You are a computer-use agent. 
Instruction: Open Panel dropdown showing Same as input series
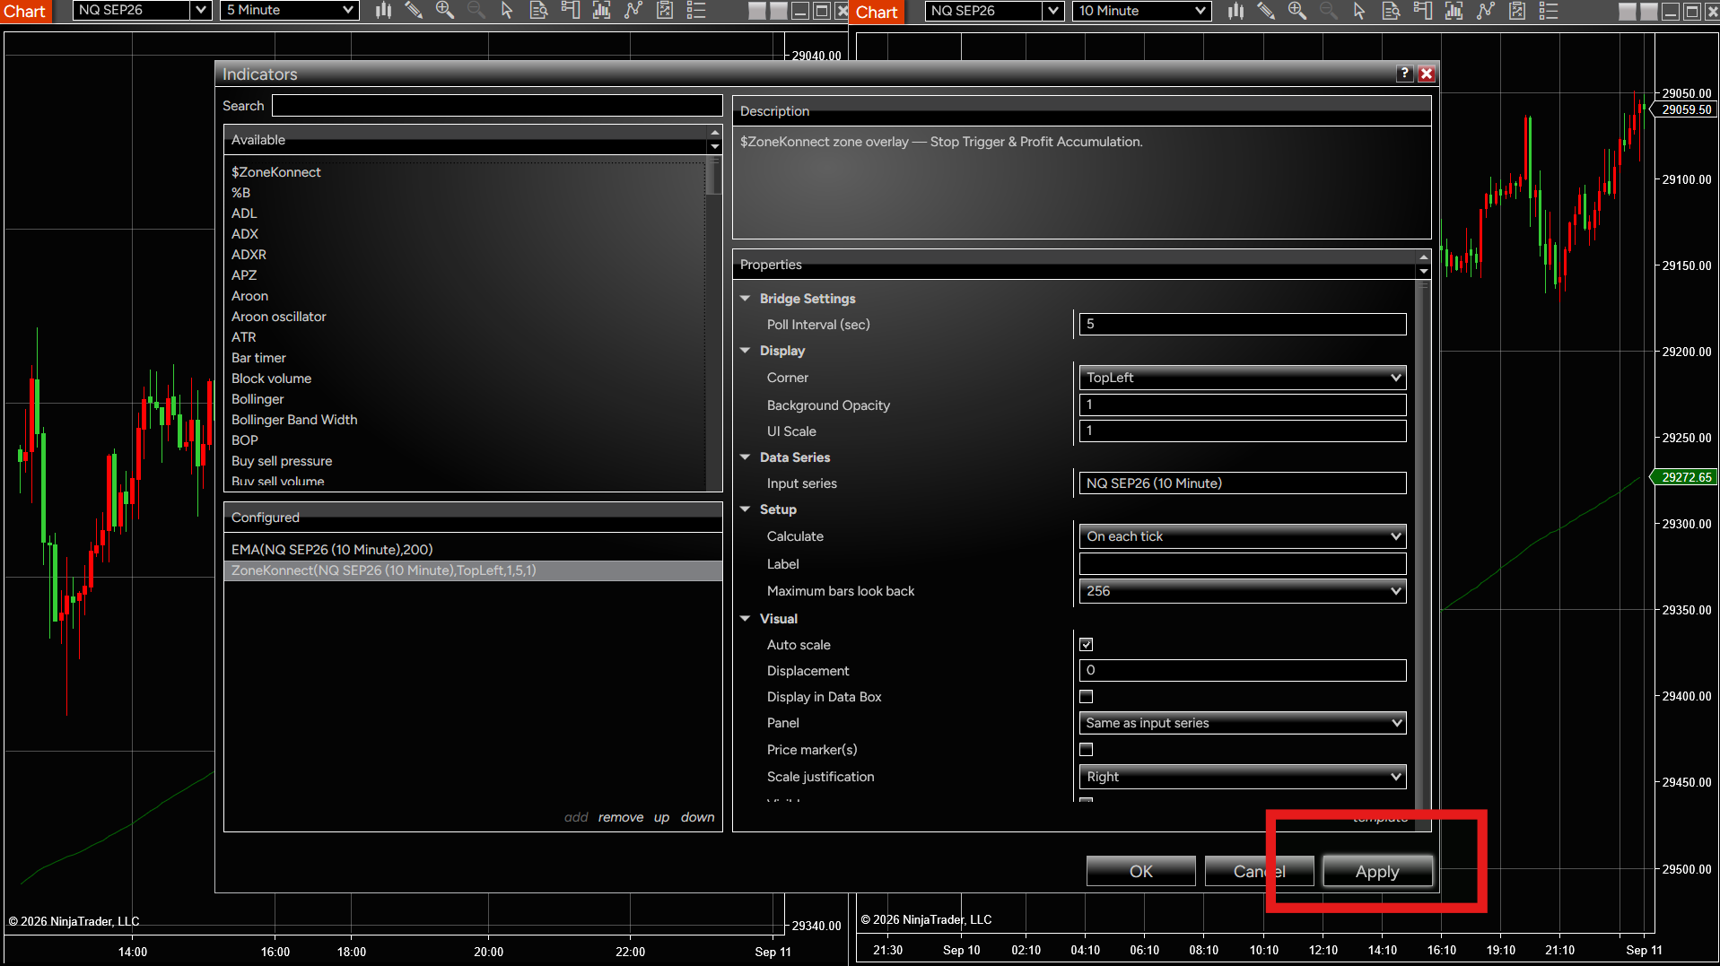tap(1243, 723)
